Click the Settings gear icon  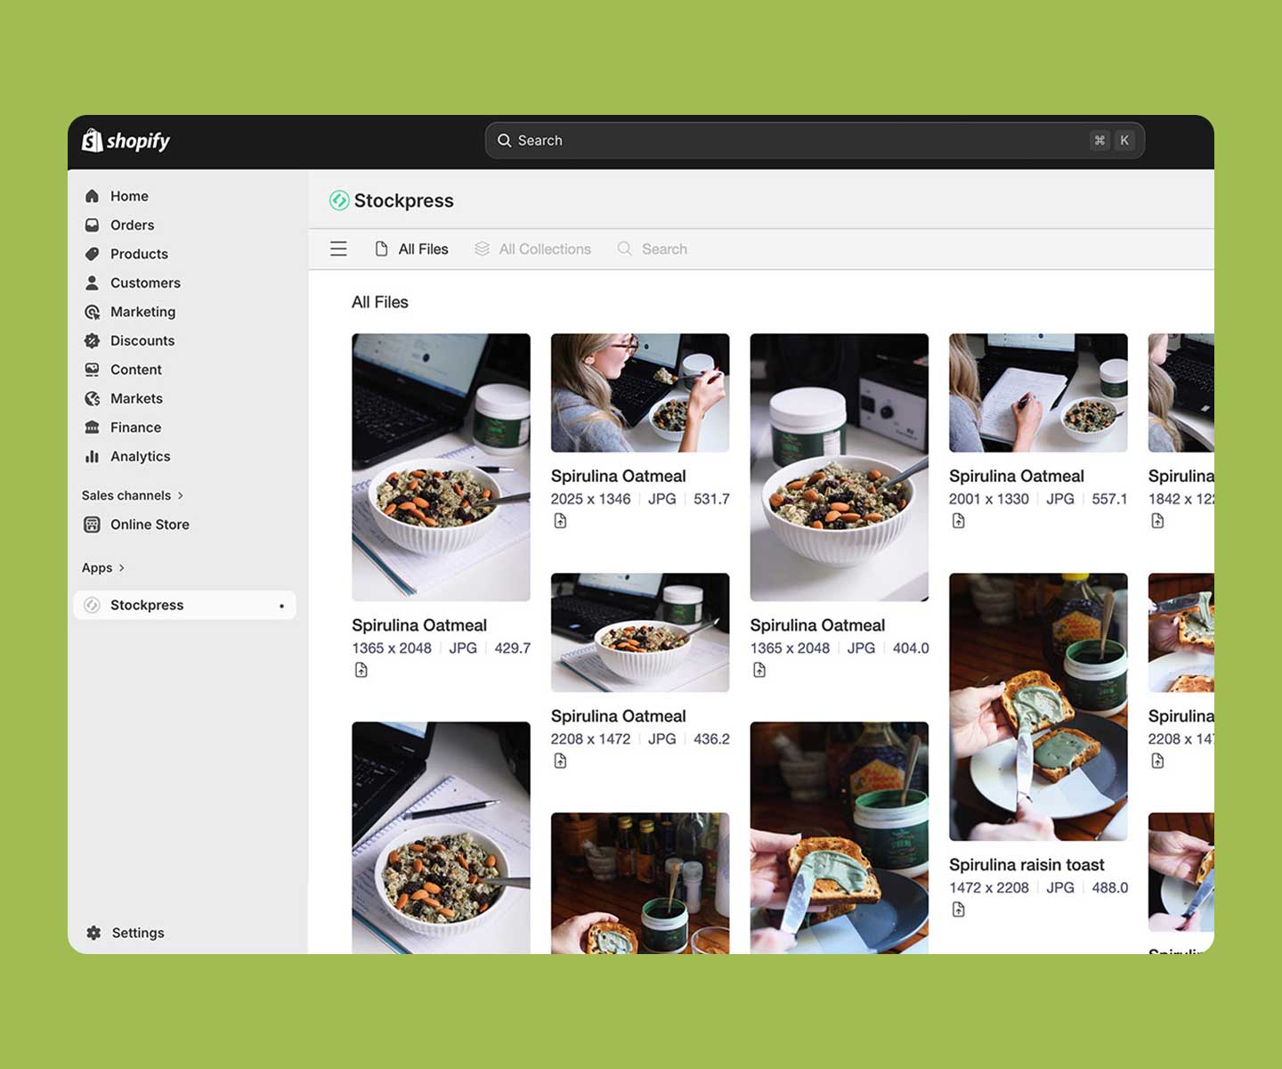point(93,933)
